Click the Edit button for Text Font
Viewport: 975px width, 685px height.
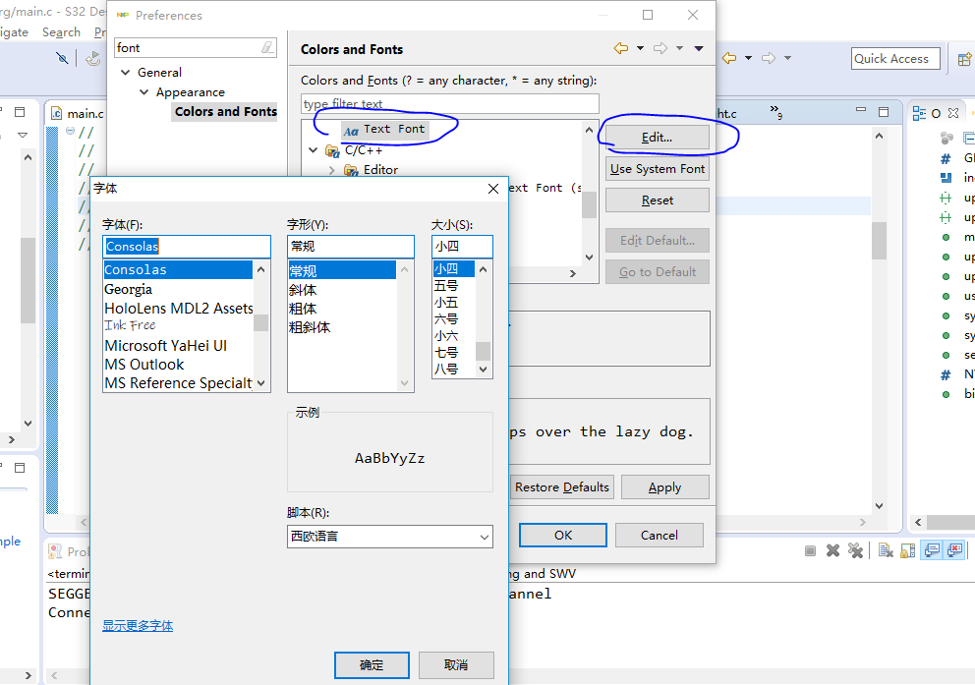pyautogui.click(x=657, y=136)
